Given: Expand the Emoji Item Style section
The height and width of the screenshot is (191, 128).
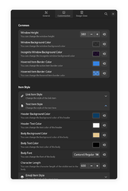Looking at the screenshot, I should tap(64, 176).
